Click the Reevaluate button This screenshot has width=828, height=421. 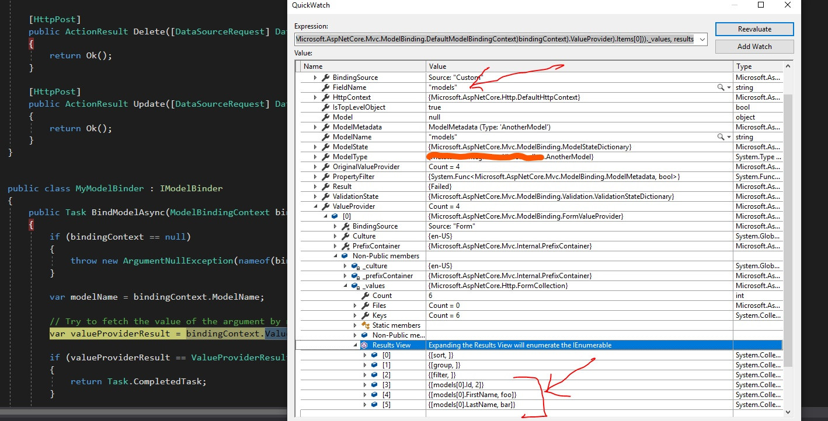[754, 29]
